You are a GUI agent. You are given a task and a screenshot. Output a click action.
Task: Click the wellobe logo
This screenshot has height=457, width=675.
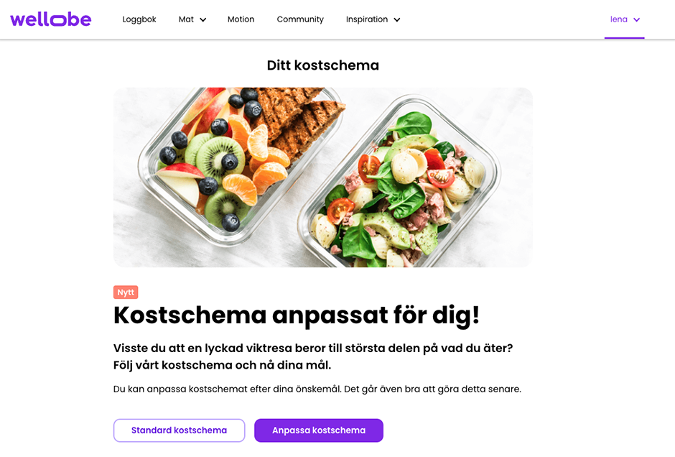click(x=51, y=19)
